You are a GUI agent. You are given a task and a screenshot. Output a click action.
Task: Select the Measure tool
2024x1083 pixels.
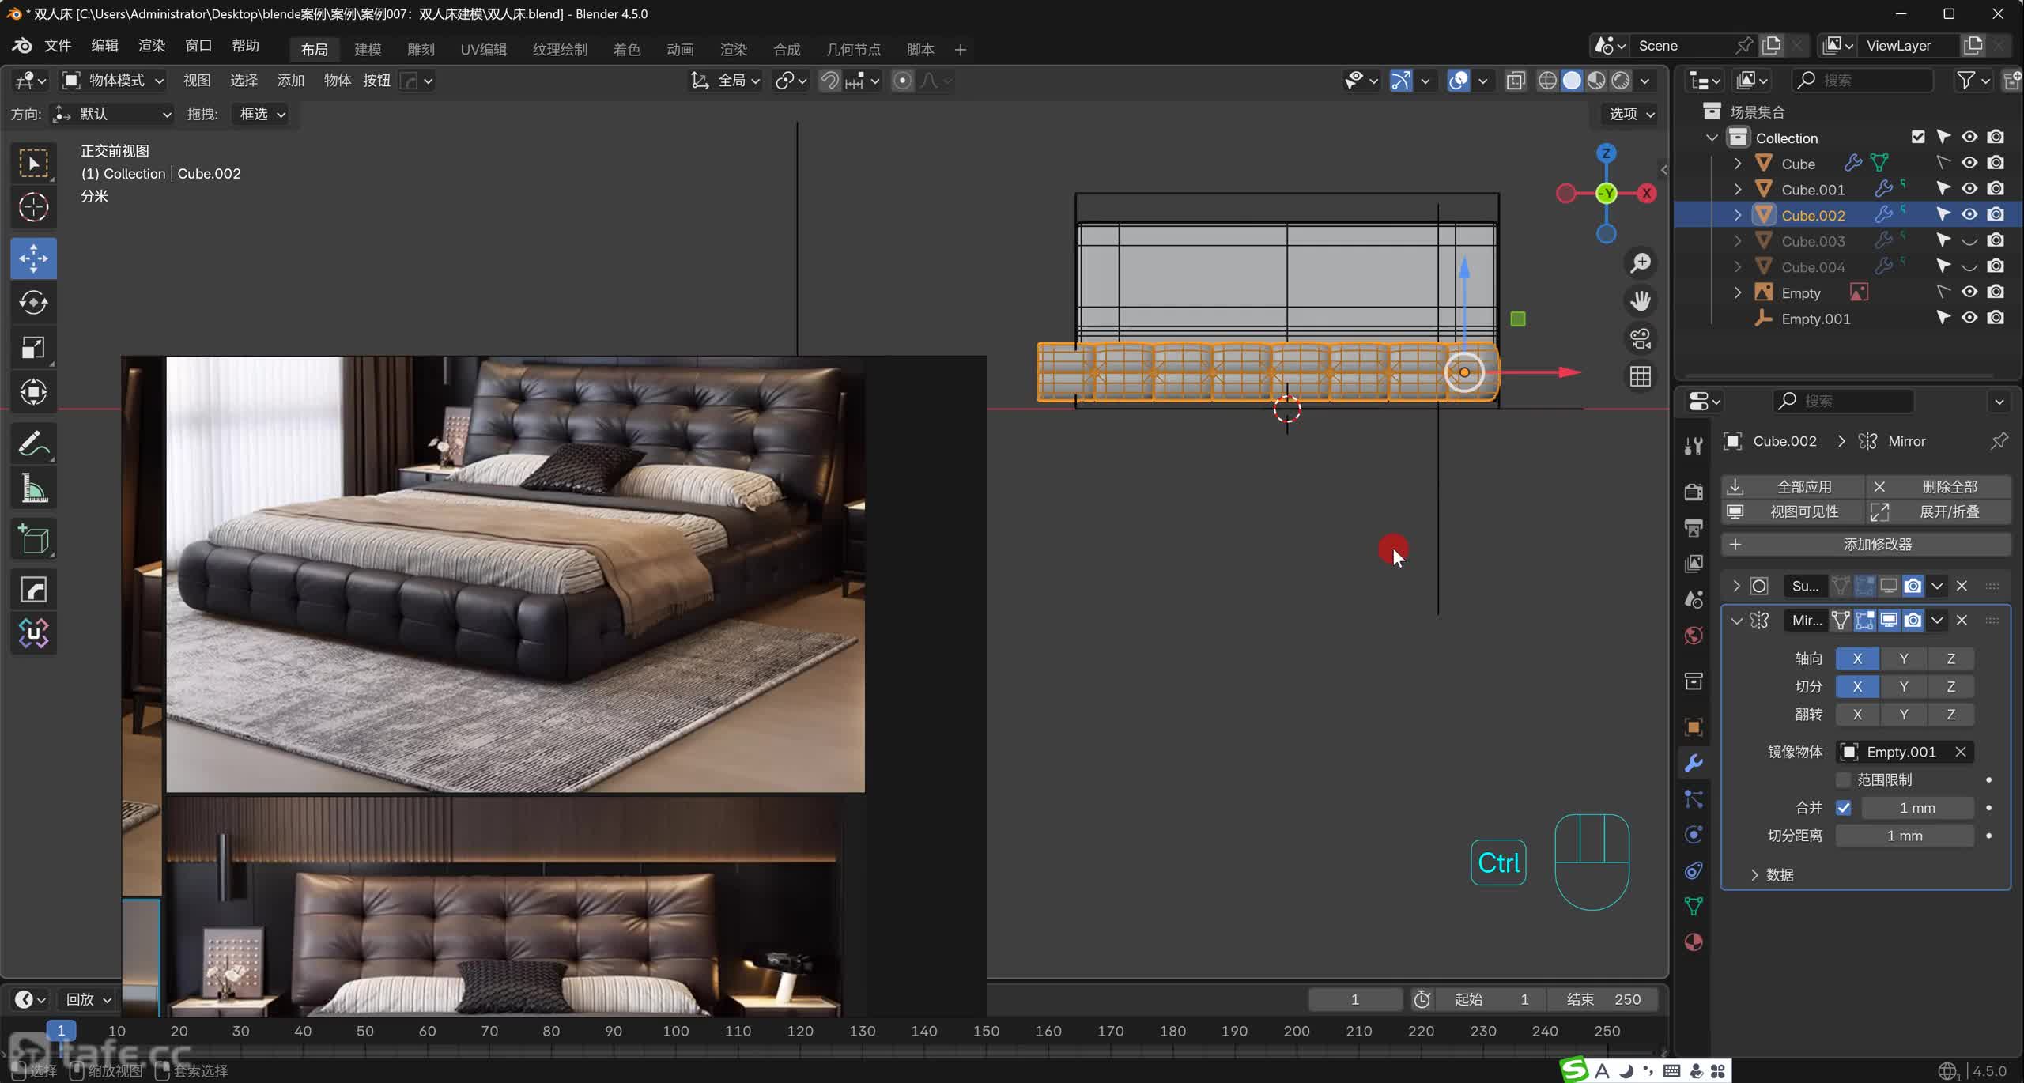click(33, 489)
